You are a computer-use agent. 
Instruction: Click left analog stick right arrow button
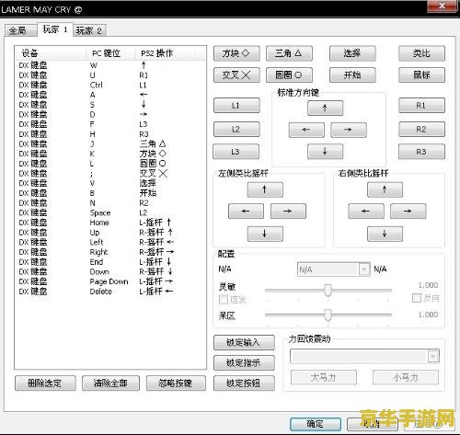pyautogui.click(x=288, y=212)
